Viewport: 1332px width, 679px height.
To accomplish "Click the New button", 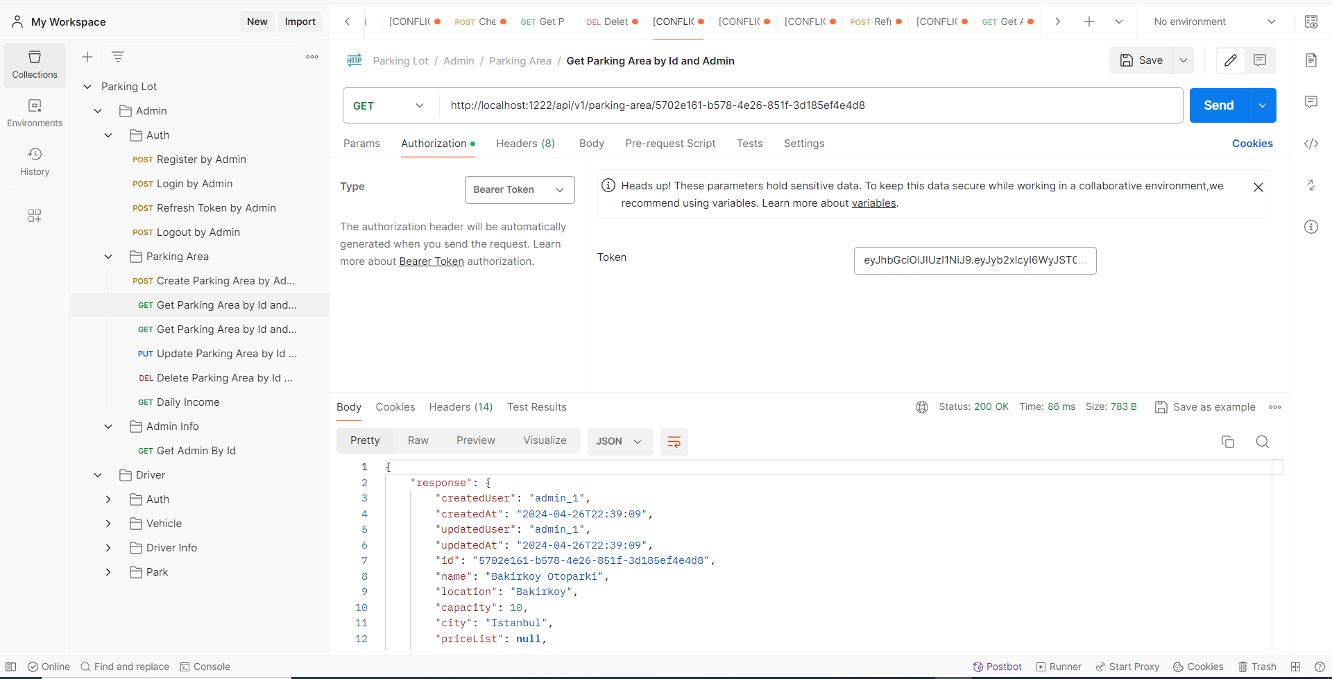I will (x=257, y=22).
